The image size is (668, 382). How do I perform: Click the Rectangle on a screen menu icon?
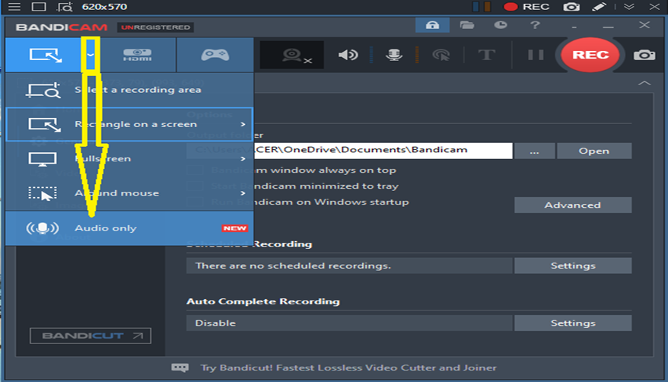click(x=44, y=124)
